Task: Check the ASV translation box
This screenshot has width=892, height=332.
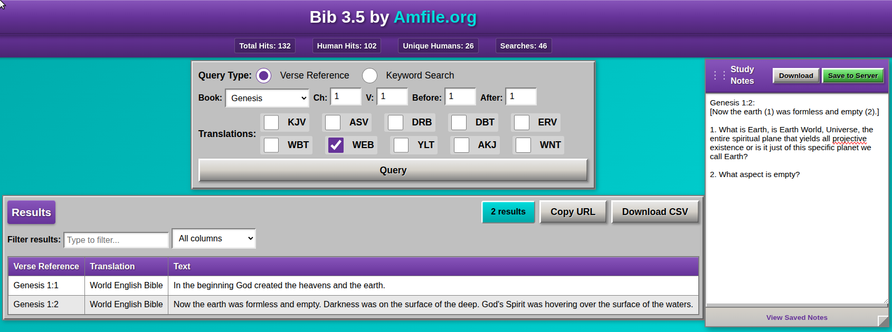Action: tap(333, 122)
